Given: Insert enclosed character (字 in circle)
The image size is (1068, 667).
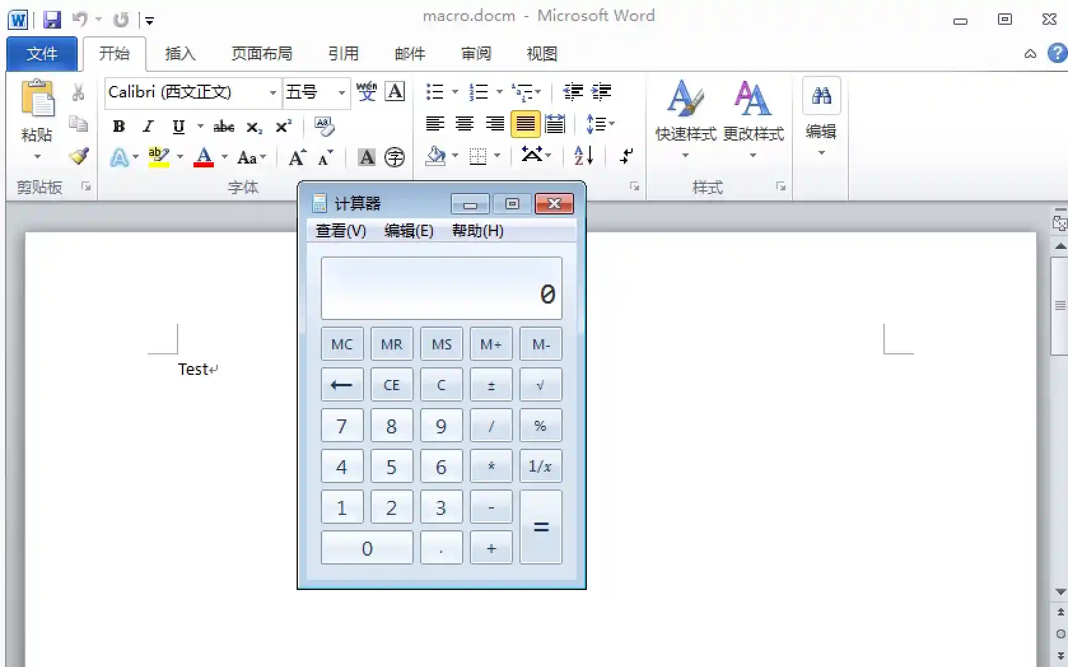Looking at the screenshot, I should (395, 157).
